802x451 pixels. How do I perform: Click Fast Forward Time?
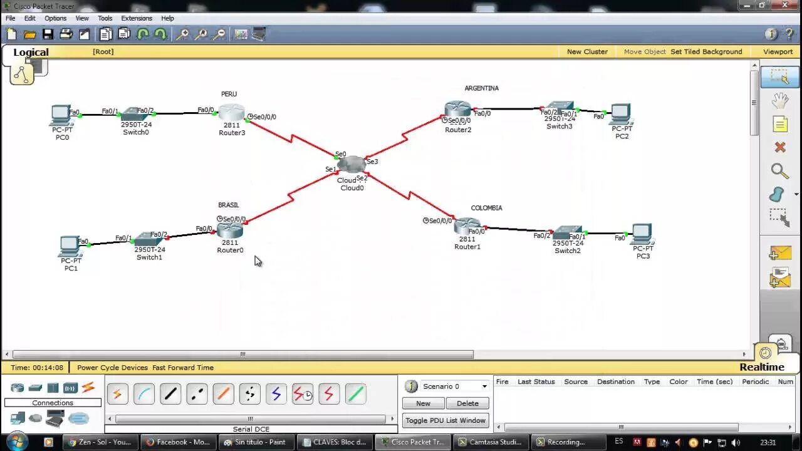coord(183,368)
